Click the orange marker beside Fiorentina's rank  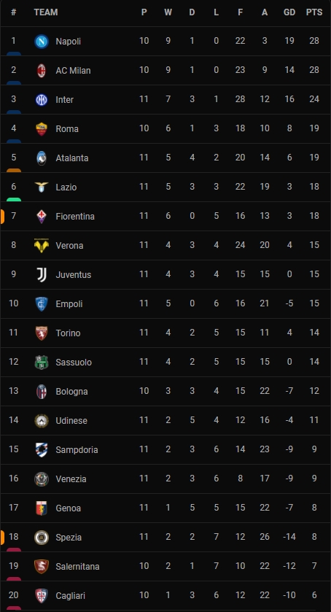point(2,216)
